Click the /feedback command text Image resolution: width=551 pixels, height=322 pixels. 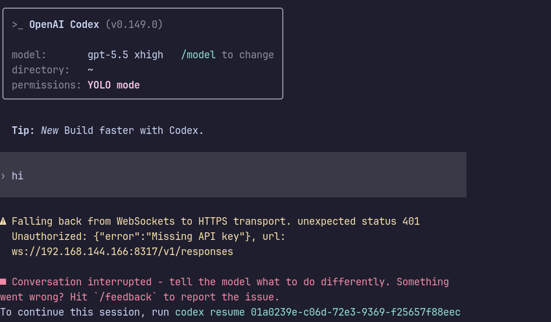(126, 297)
